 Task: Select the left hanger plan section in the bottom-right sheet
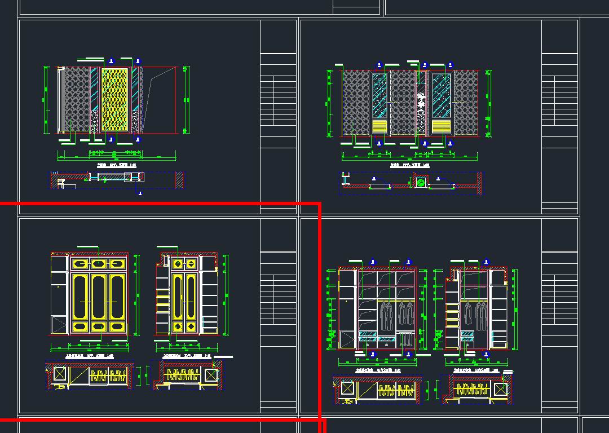pos(378,390)
